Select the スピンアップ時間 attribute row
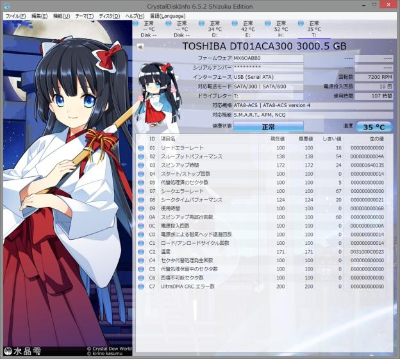Viewport: 400px width, 359px height. pos(262,165)
